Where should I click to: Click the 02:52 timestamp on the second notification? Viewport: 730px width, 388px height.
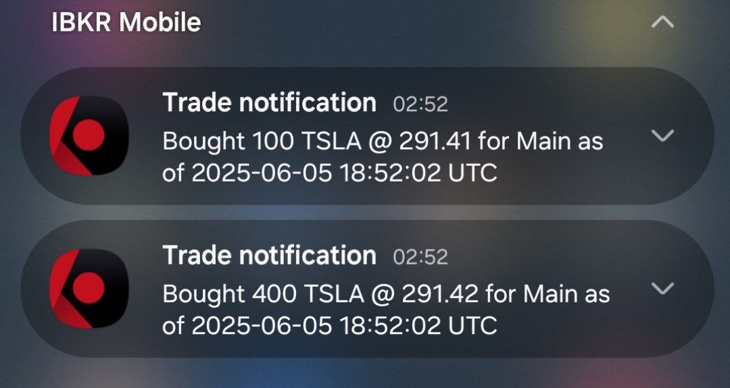pyautogui.click(x=420, y=257)
